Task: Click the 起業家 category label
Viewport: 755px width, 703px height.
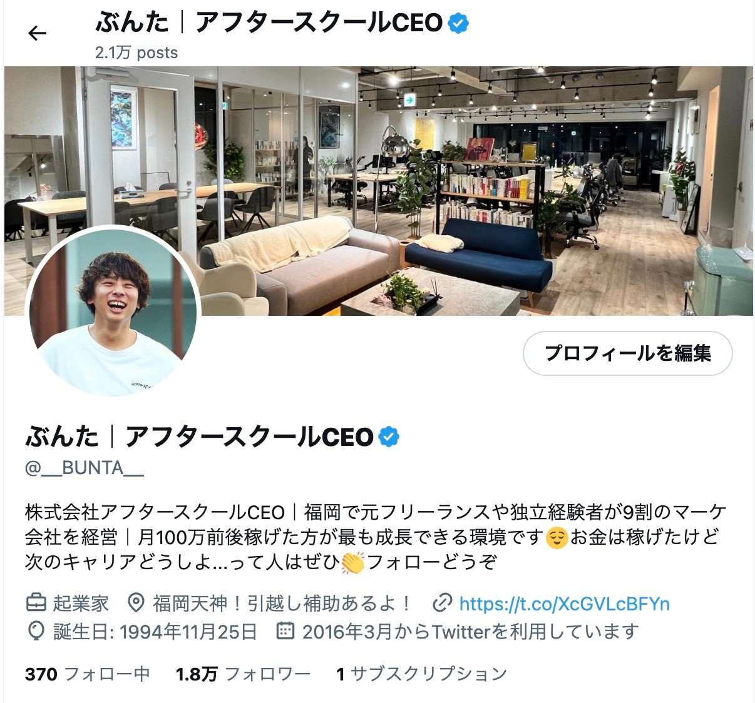Action: pyautogui.click(x=81, y=604)
